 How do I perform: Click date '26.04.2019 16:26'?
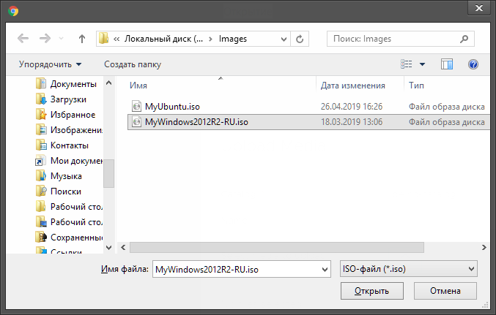352,107
